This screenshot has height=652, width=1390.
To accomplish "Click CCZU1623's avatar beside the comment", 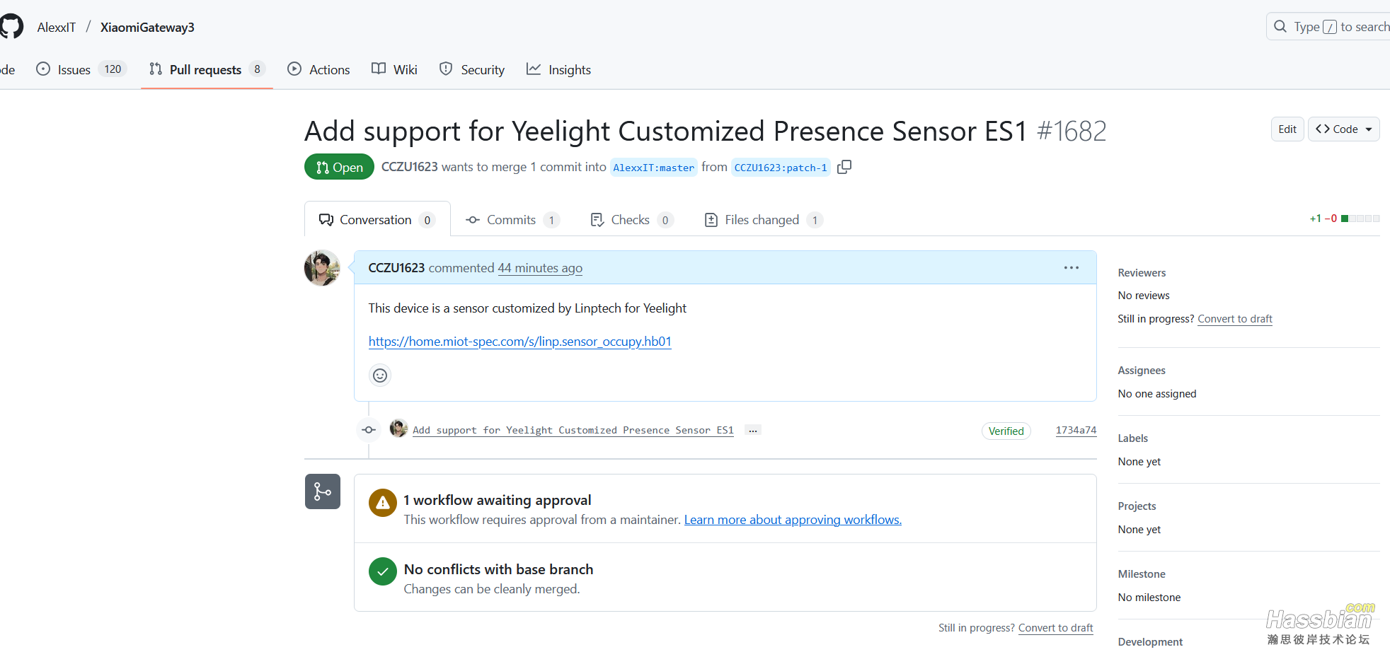I will pyautogui.click(x=322, y=268).
